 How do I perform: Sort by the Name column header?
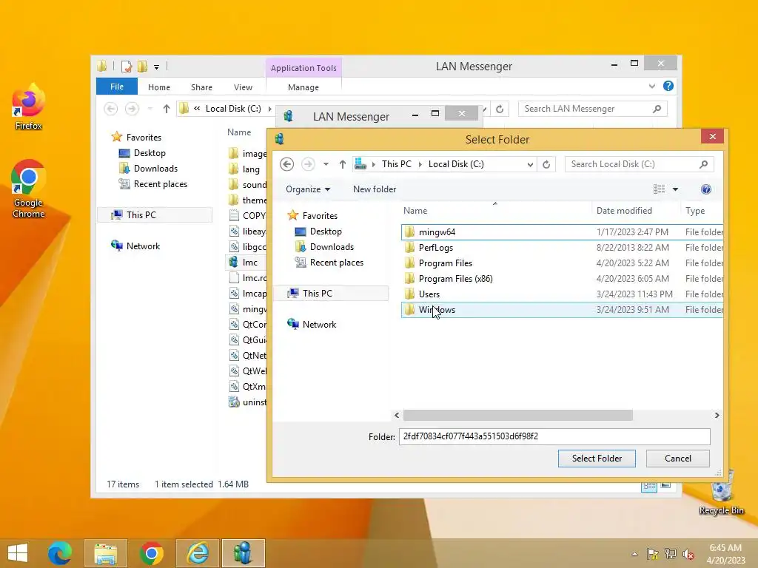(496, 211)
